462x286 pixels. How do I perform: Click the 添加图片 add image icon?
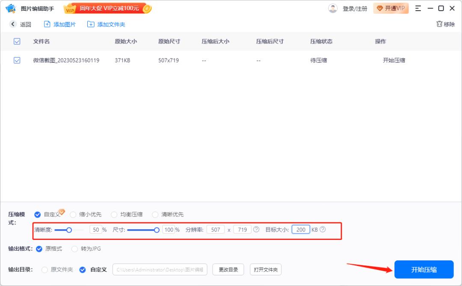[47, 24]
